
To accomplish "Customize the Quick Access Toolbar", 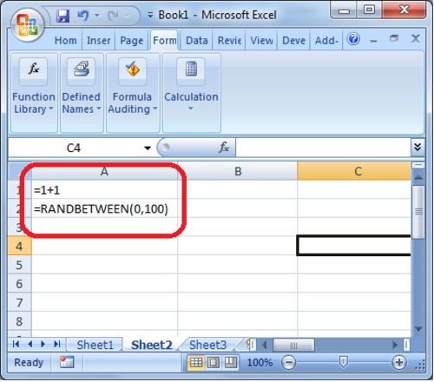I will (150, 15).
